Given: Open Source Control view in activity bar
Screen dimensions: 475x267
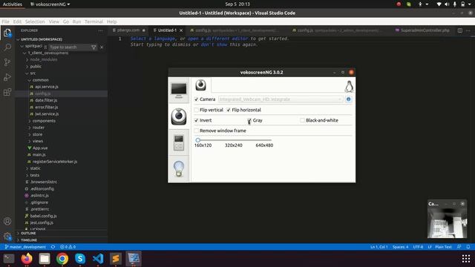Looking at the screenshot, I should [7, 62].
